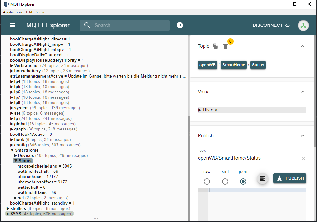Select boolChargeAtNight_direct = 1 topic
This screenshot has height=222, width=317.
[x=40, y=39]
